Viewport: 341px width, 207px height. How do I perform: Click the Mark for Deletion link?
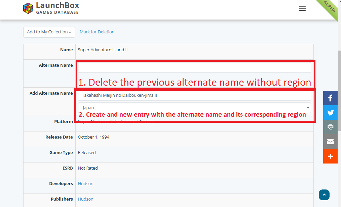tap(97, 32)
